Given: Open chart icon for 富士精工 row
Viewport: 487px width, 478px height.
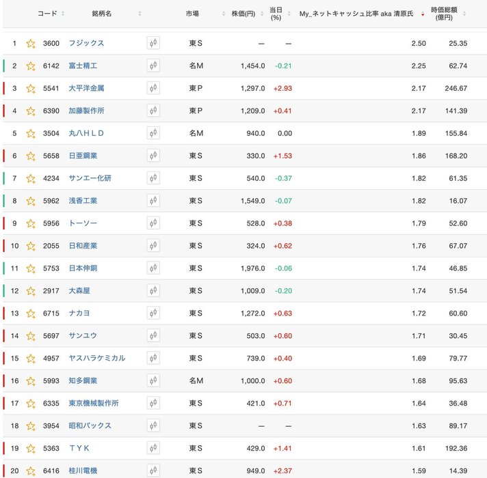Looking at the screenshot, I should [153, 66].
